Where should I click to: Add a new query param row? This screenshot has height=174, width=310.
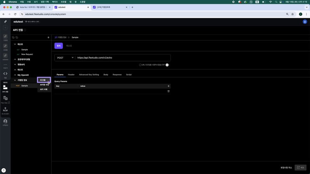168,86
